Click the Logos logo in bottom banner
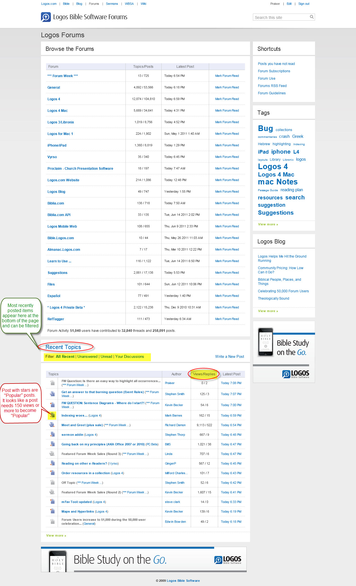Viewport: 356px width, 586px height. [228, 559]
